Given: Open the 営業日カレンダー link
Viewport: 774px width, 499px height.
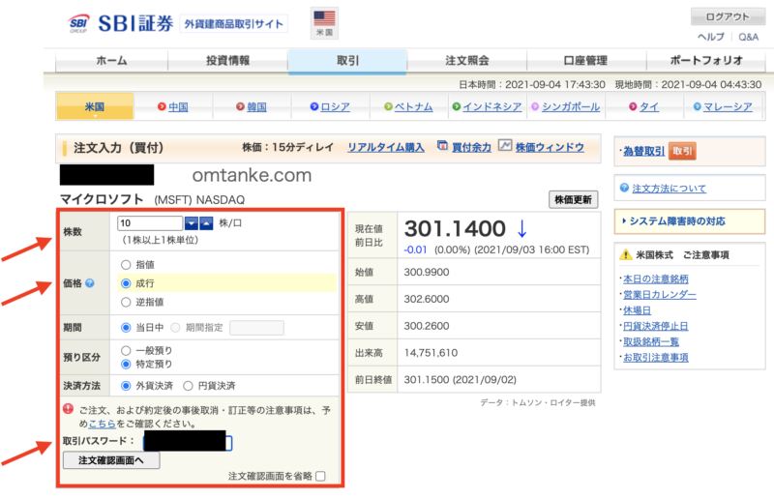Looking at the screenshot, I should pos(660,295).
